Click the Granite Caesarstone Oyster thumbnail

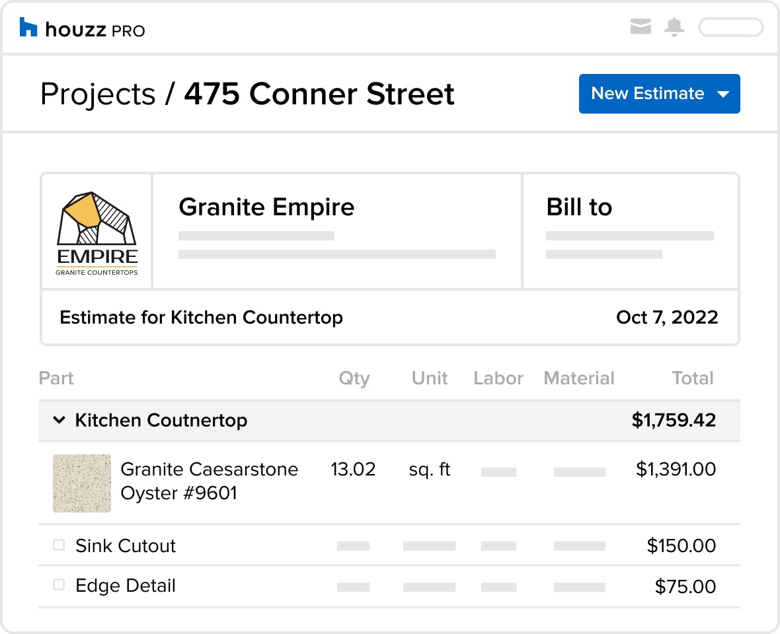click(81, 483)
